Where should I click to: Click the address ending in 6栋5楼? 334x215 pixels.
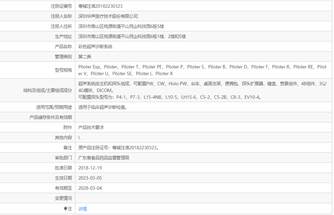121,27
